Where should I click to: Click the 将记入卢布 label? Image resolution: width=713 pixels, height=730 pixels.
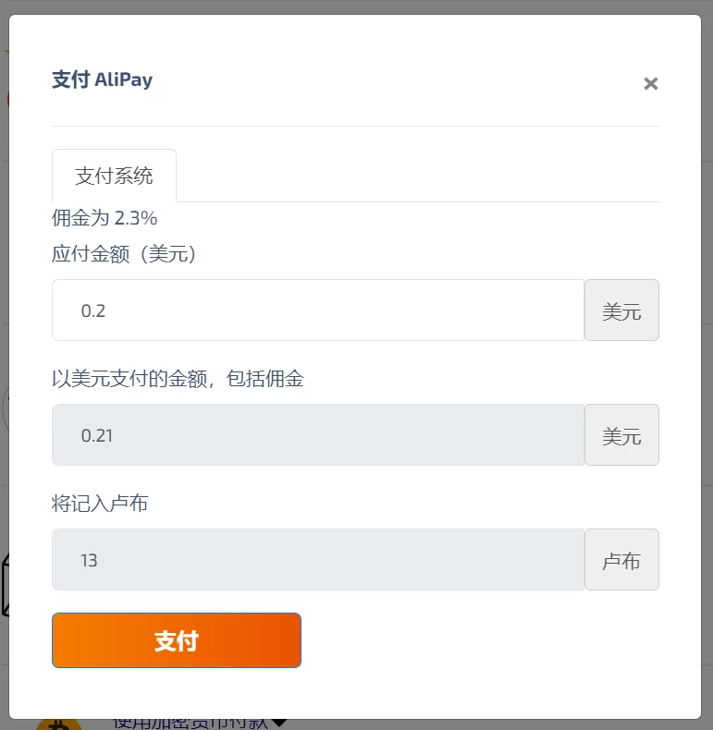100,504
